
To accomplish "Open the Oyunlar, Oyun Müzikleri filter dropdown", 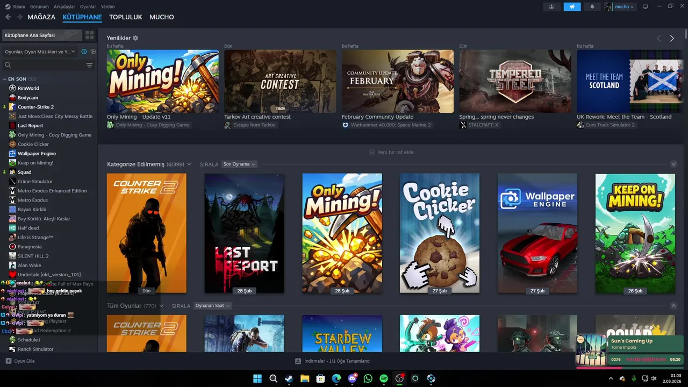I will (40, 52).
